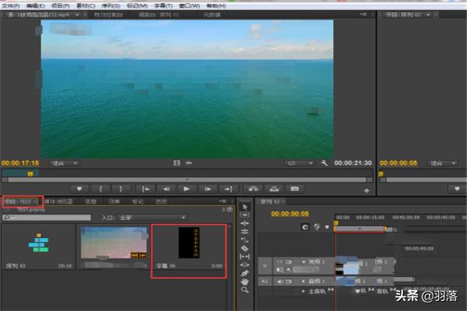The height and width of the screenshot is (311, 467).
Task: Click the work area bar above timeline
Action: [x=360, y=229]
